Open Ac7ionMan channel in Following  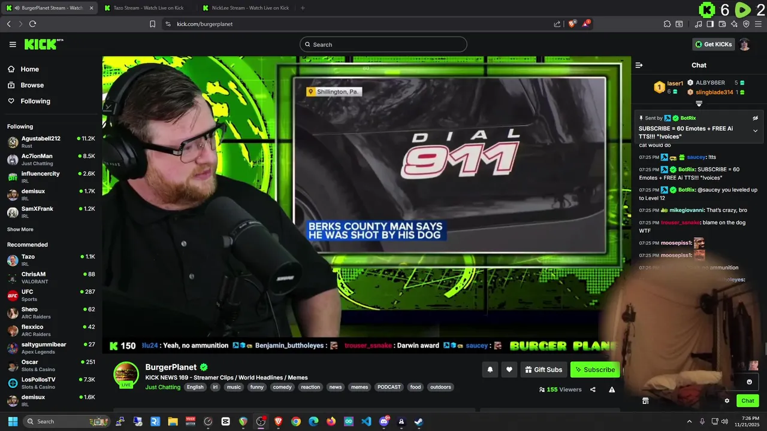[51, 159]
